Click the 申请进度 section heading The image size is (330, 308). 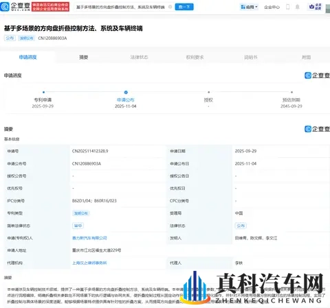[13, 75]
